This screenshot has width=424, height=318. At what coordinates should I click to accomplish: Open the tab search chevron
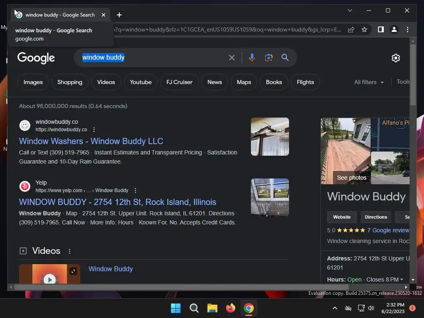pos(349,10)
